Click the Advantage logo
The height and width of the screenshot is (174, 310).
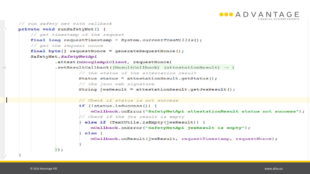click(259, 16)
